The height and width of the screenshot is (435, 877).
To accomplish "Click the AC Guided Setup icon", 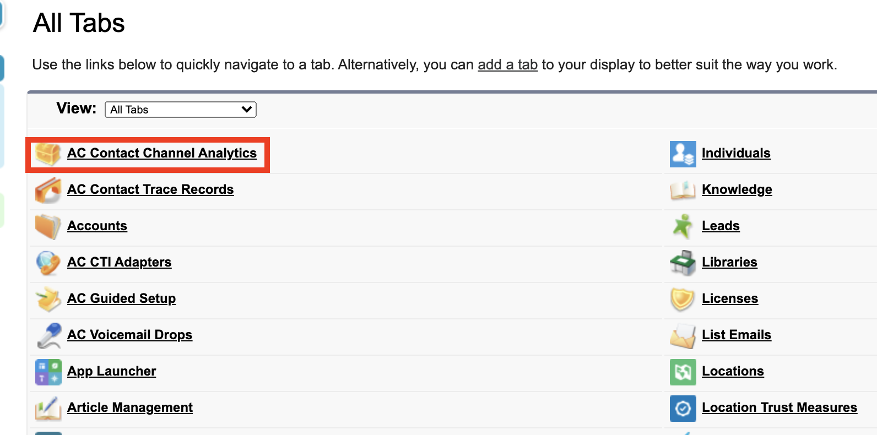I will (x=48, y=299).
